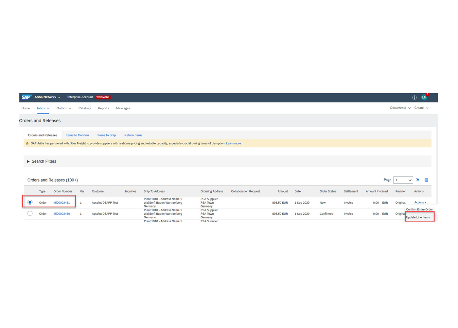Click the double-chevron next page icon

418,180
